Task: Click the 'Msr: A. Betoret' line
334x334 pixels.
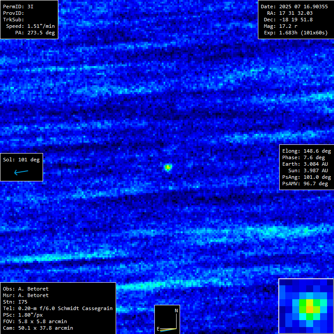Action: click(x=26, y=295)
